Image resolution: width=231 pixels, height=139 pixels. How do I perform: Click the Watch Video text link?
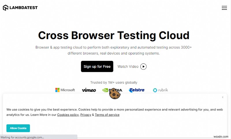[x=128, y=67]
